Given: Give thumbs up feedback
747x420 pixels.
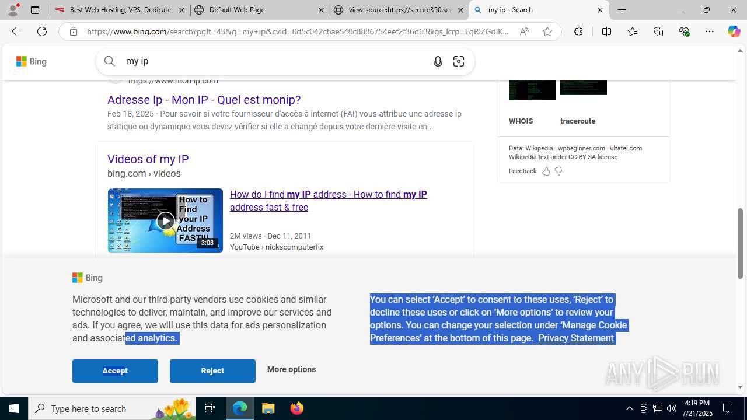Looking at the screenshot, I should 546,171.
